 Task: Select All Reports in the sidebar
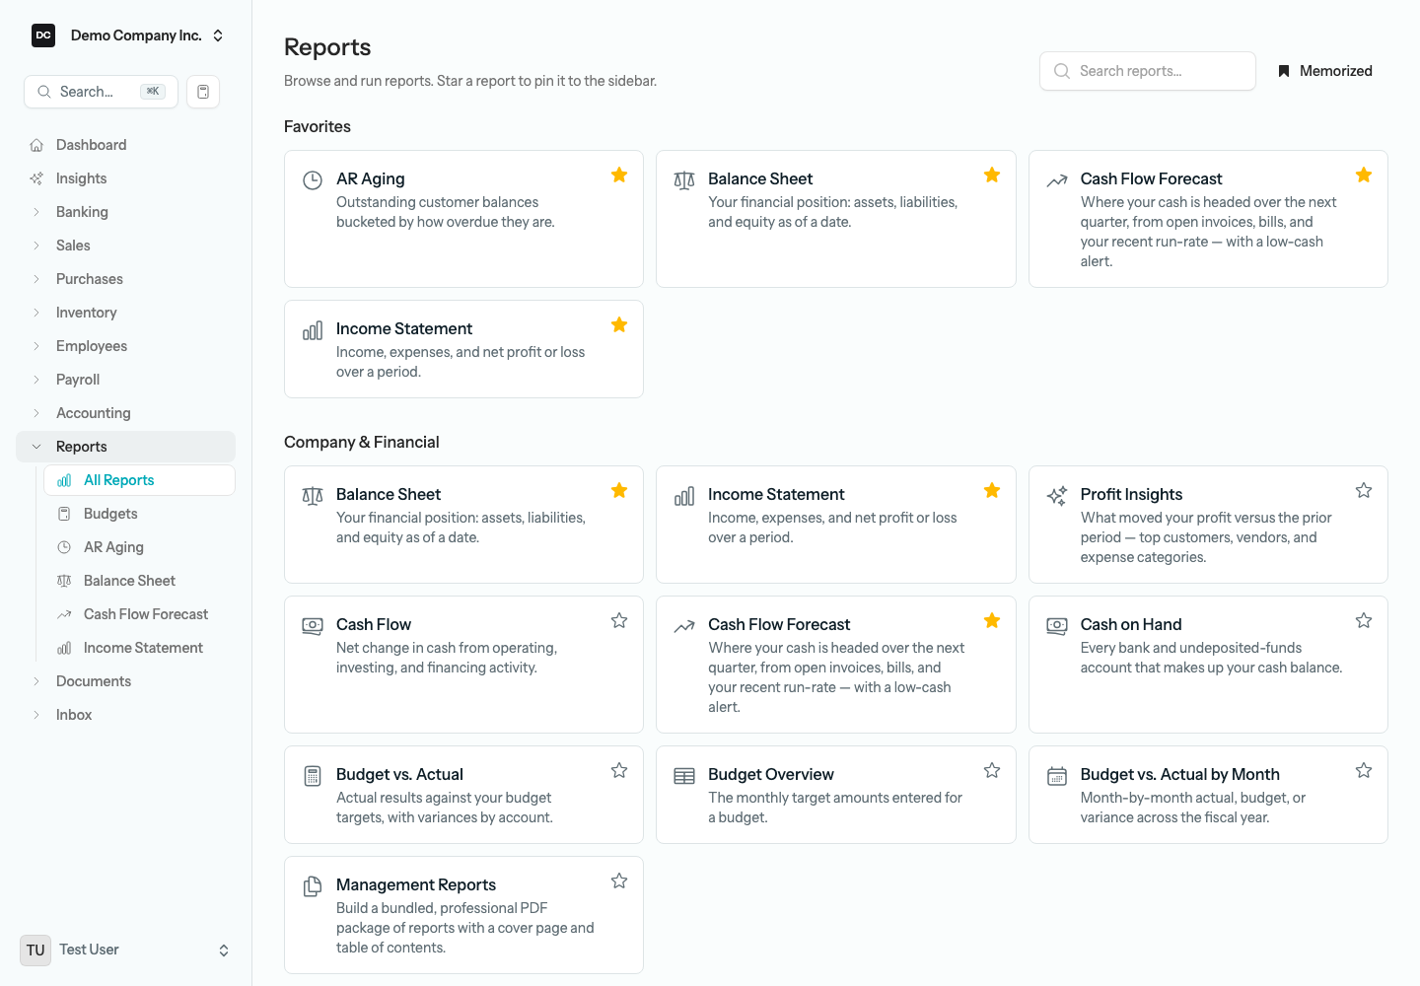[139, 480]
